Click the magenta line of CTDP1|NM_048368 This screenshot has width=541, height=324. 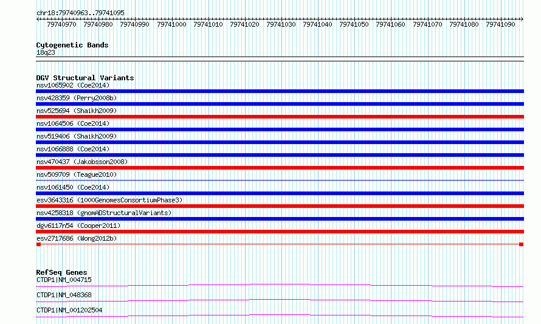coord(280,300)
